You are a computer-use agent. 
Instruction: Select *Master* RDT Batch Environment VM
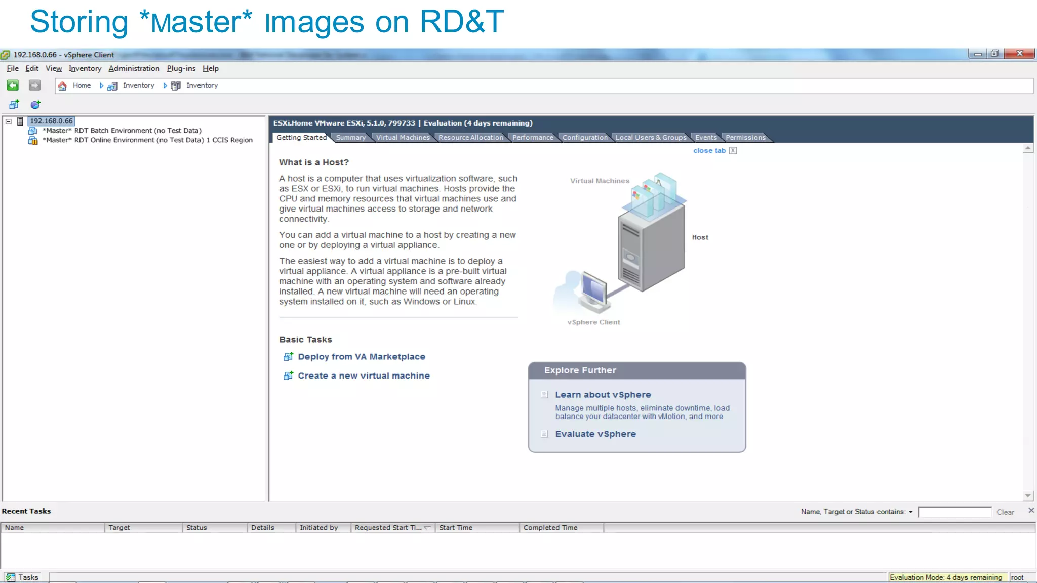[x=122, y=131]
